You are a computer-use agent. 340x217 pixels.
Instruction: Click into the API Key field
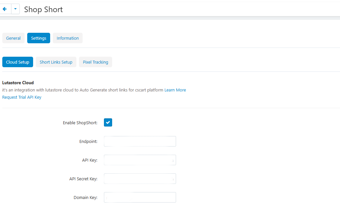point(140,160)
